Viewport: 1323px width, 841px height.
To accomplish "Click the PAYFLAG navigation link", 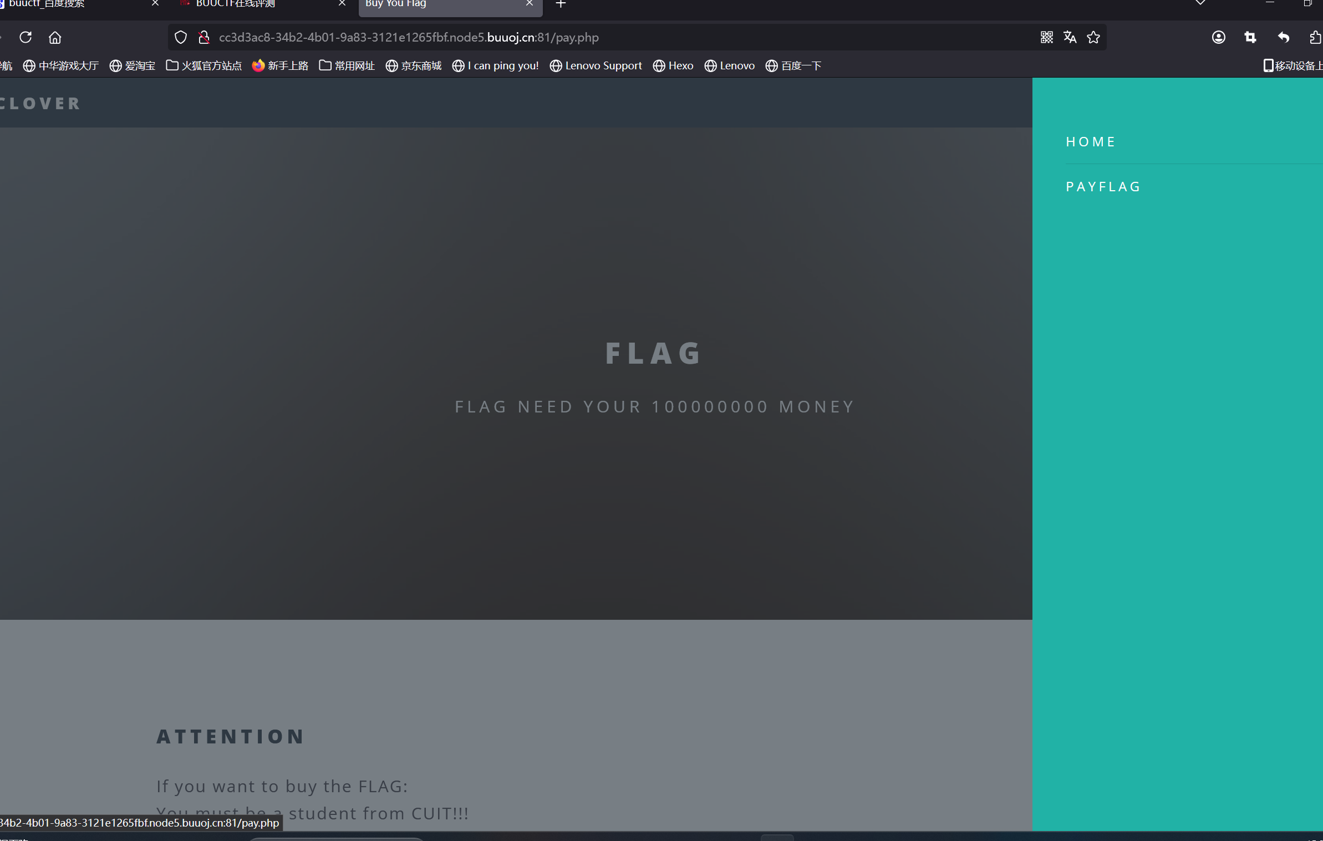I will (1103, 187).
